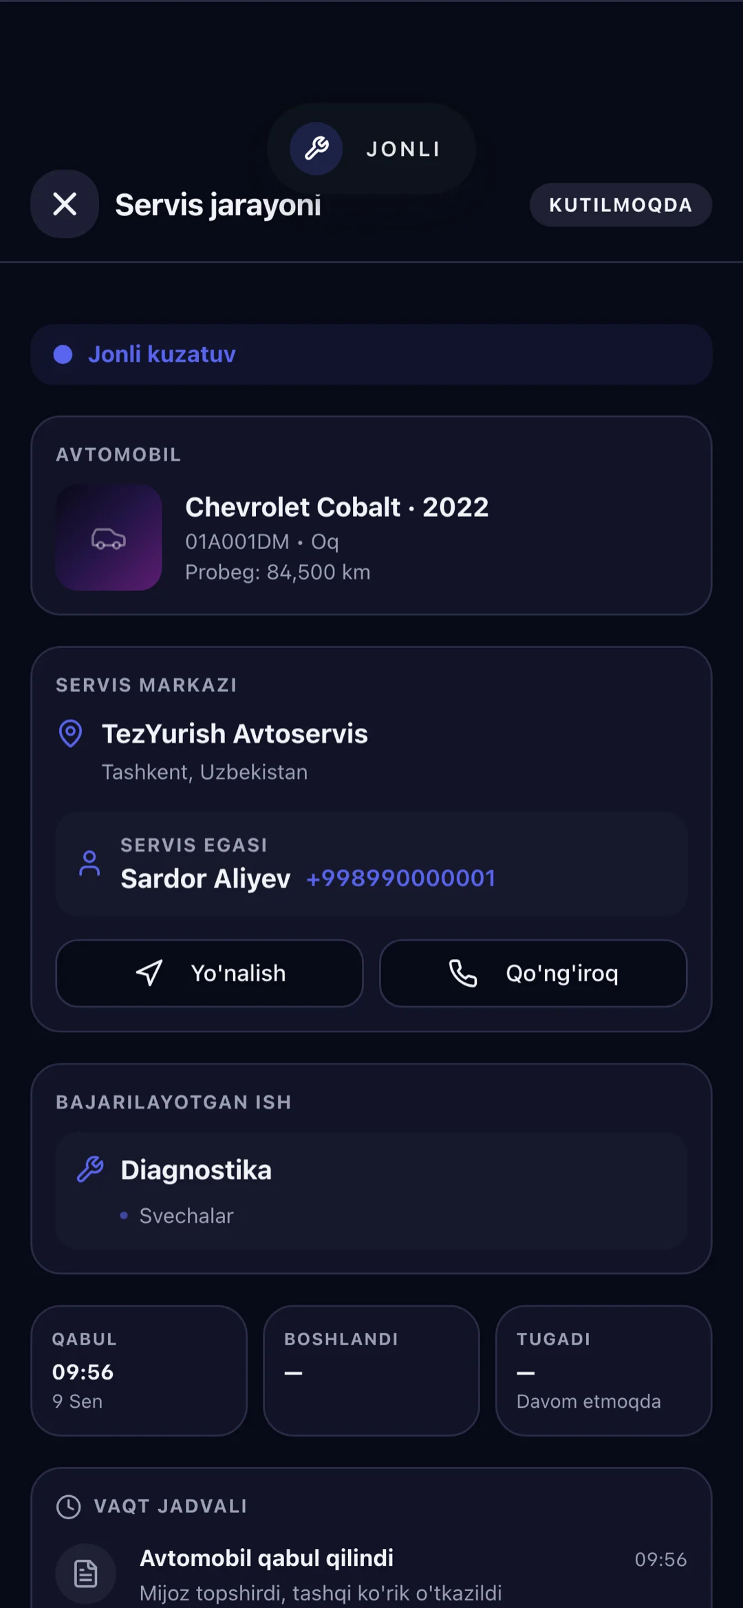Screen dimensions: 743x1608
Task: Open directions with Yo'nalish button
Action: pyautogui.click(x=209, y=974)
